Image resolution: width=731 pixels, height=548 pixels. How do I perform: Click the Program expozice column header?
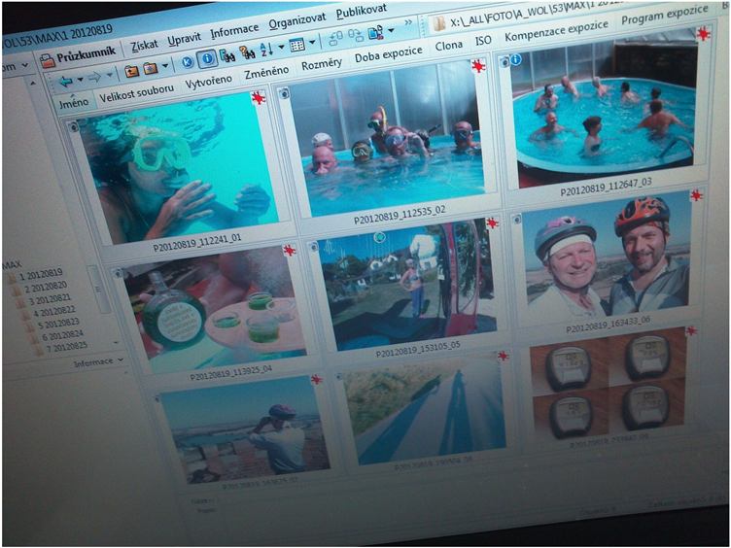(x=665, y=15)
